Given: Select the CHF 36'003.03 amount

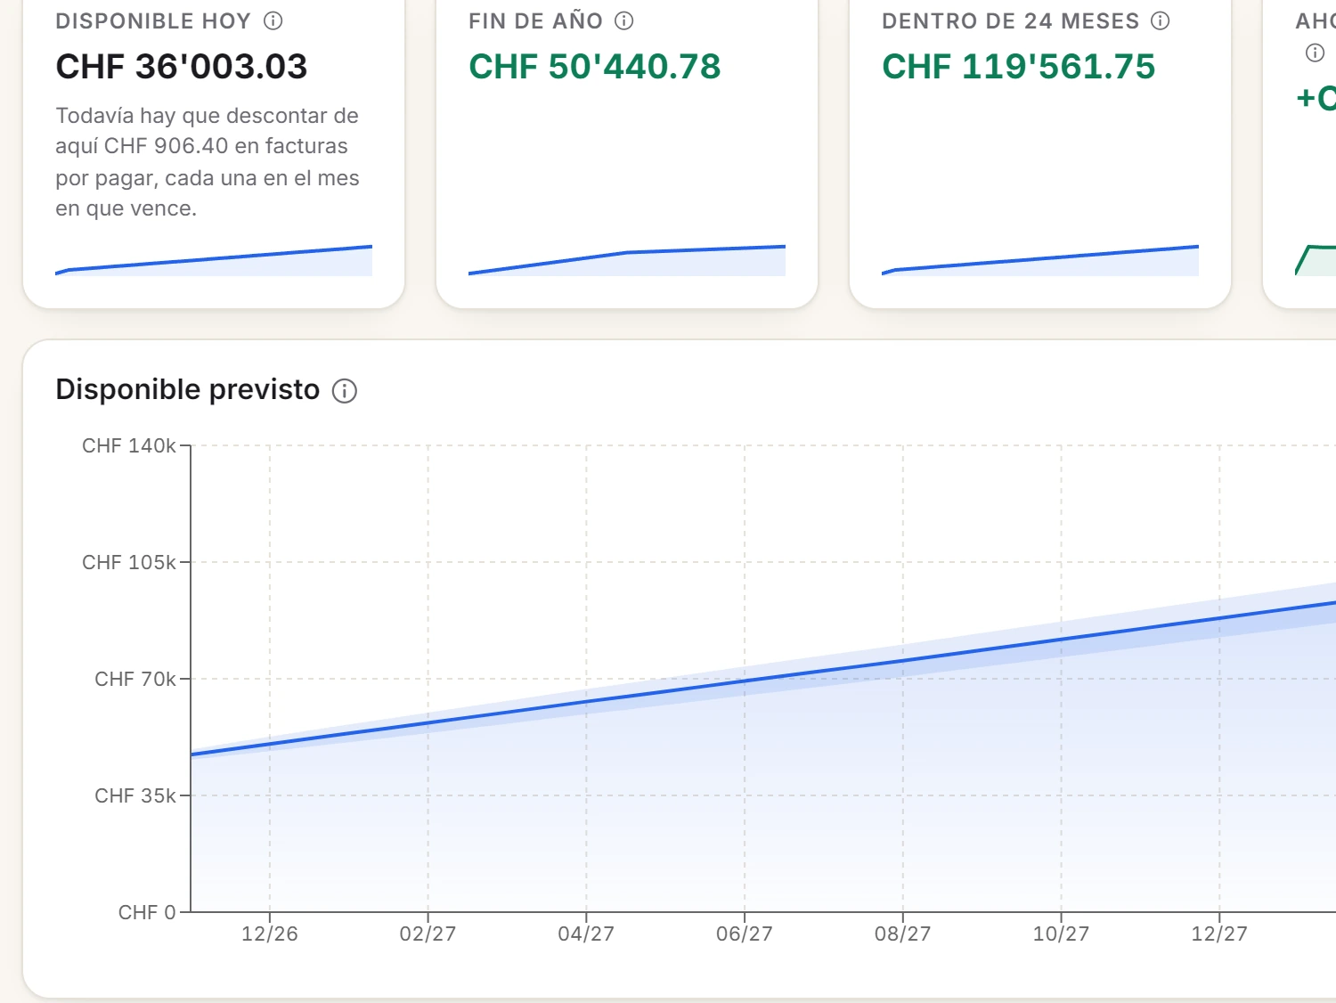Looking at the screenshot, I should click(x=182, y=67).
